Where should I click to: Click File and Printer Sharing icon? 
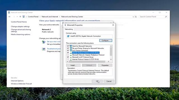[71, 48]
